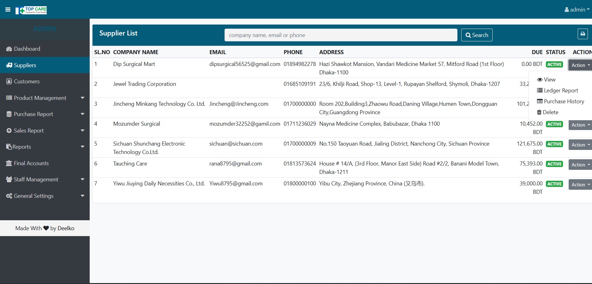The height and width of the screenshot is (284, 592).
Task: Click the Top Care logo
Action: [31, 10]
